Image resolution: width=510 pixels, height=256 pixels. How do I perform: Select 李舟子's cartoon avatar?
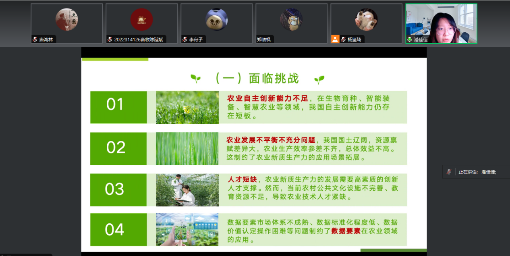(216, 19)
